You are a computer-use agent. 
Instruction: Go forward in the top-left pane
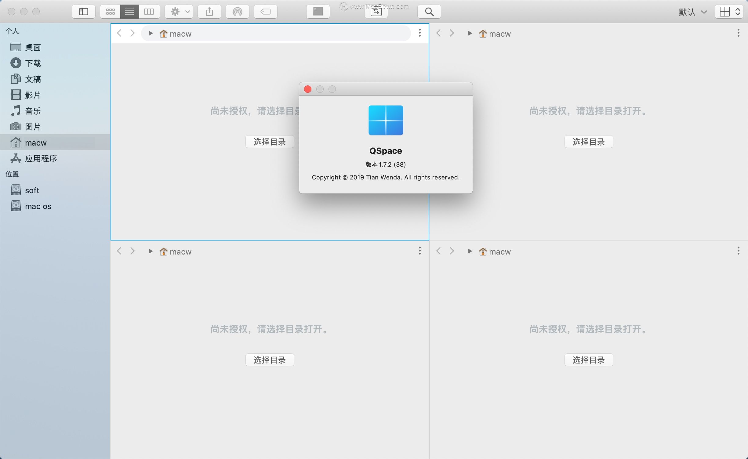point(133,33)
